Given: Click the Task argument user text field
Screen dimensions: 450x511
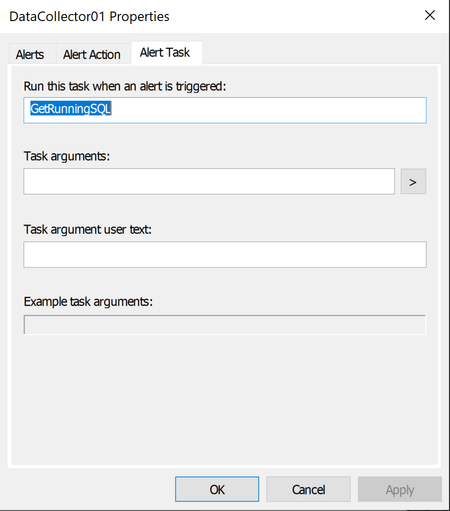Looking at the screenshot, I should click(x=224, y=254).
